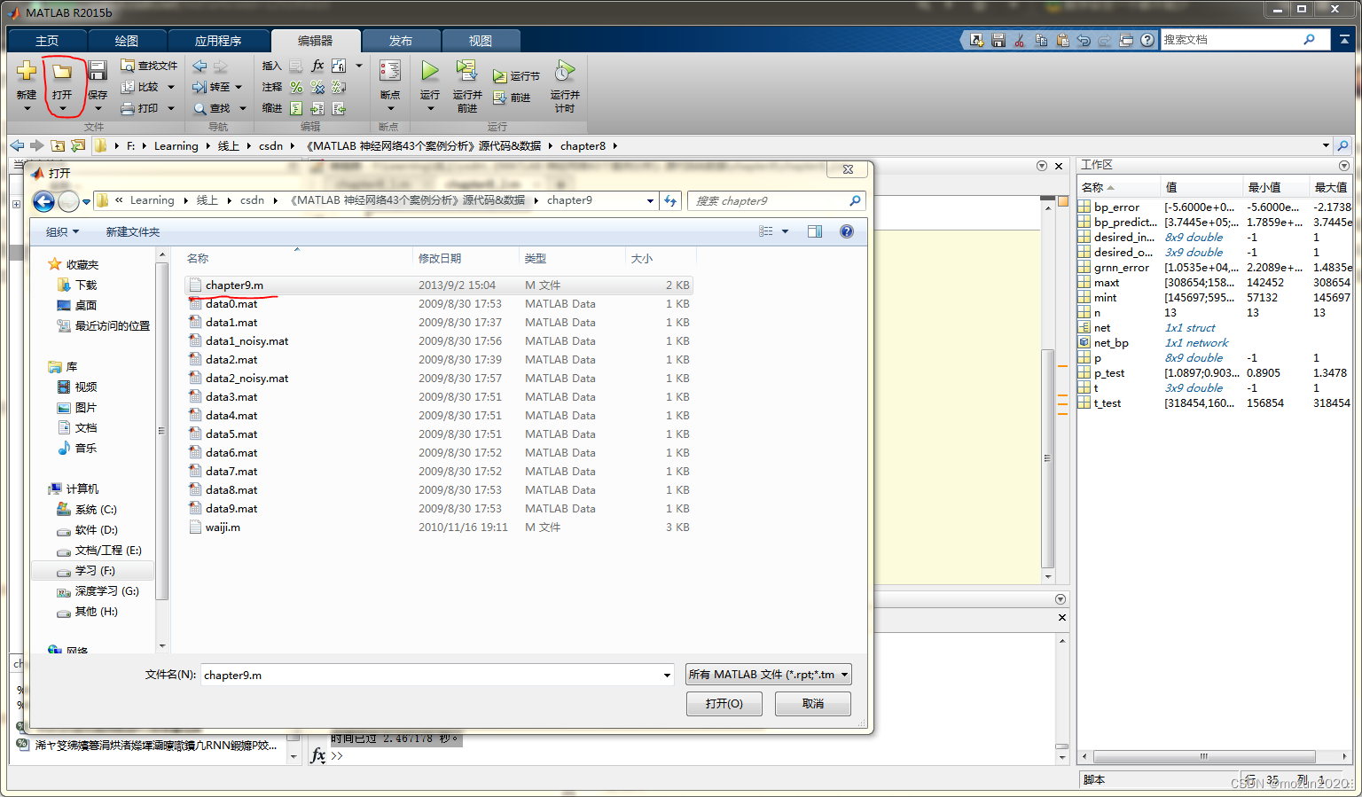Click the back arrow in the Open dialog
Screen dimensions: 1362x797
[43, 201]
